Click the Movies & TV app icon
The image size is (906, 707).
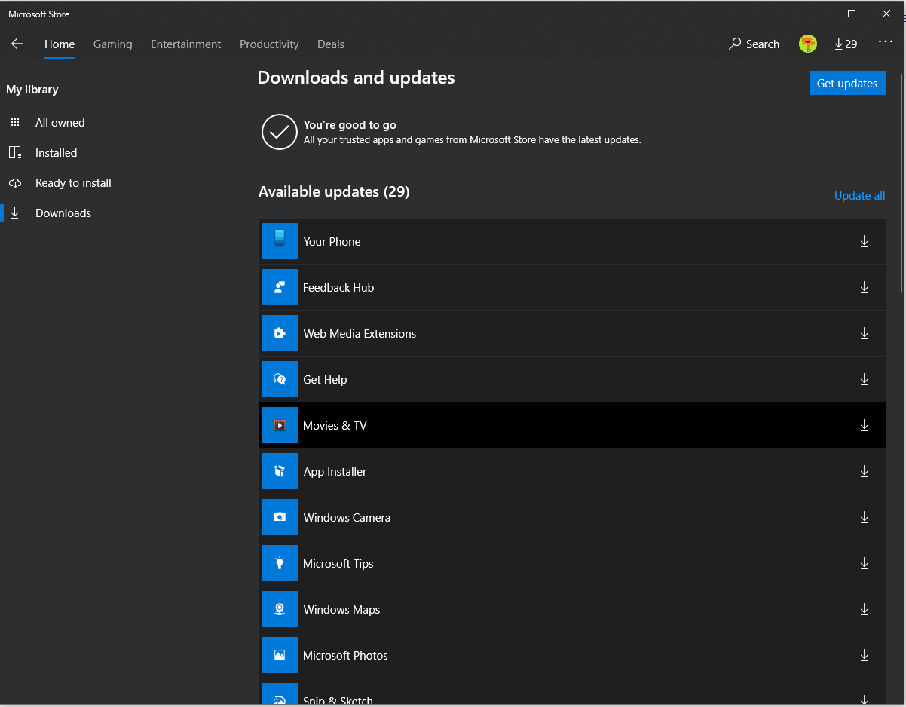click(280, 425)
